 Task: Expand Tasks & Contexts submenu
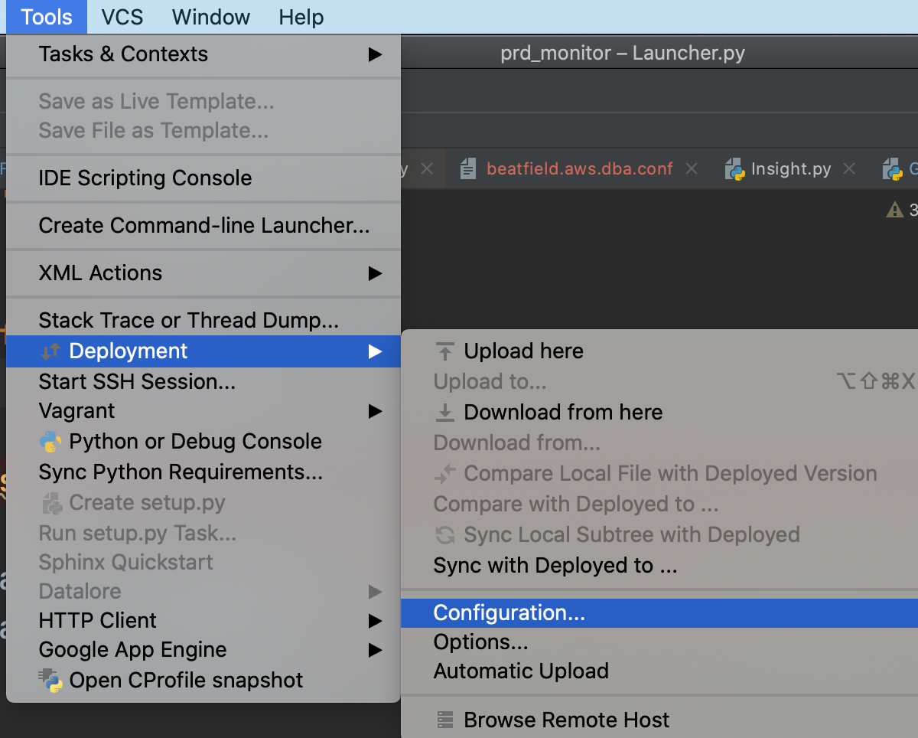pyautogui.click(x=203, y=54)
